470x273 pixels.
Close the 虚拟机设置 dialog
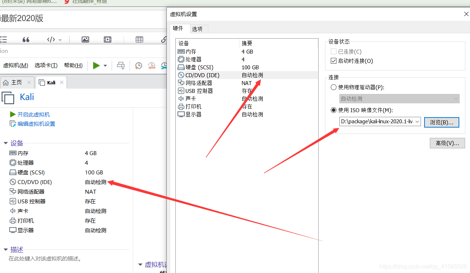pos(466,14)
